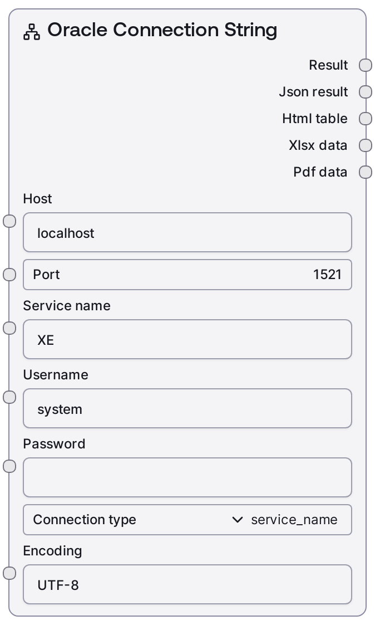Screen dimensions: 375x625
Task: Click the chevron next to service_name
Action: pyautogui.click(x=238, y=520)
